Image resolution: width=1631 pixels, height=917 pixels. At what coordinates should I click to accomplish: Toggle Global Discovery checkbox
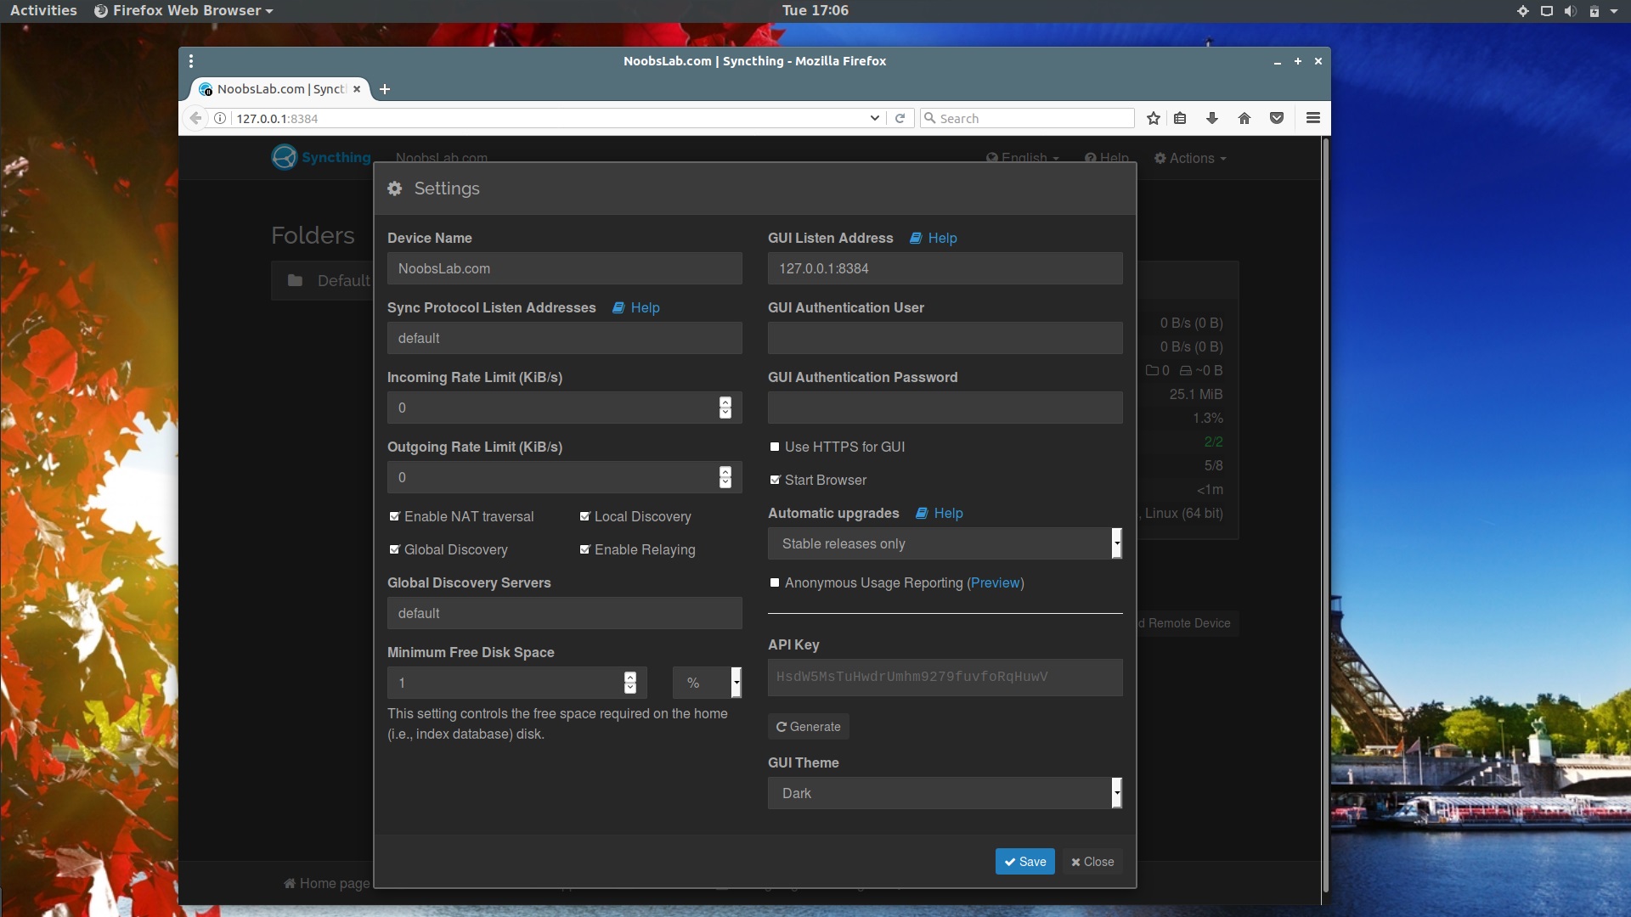tap(394, 549)
